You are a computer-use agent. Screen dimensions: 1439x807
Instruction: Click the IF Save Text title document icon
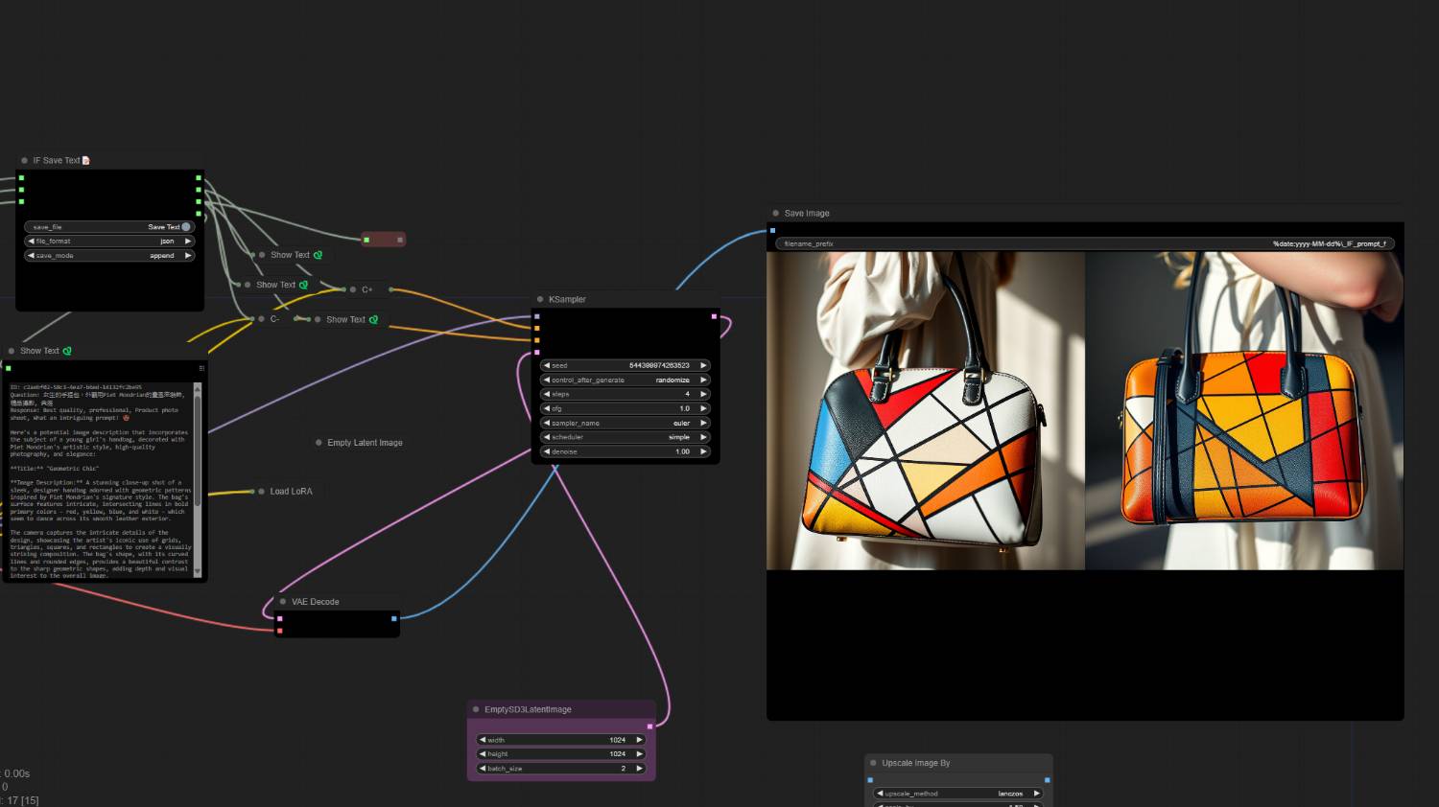click(86, 161)
